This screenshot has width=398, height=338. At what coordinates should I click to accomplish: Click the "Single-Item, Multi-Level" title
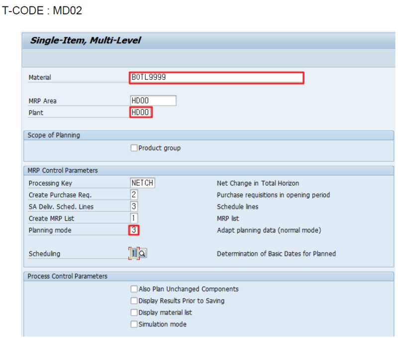click(86, 40)
